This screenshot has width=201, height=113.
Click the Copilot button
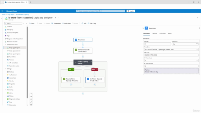(131, 11)
